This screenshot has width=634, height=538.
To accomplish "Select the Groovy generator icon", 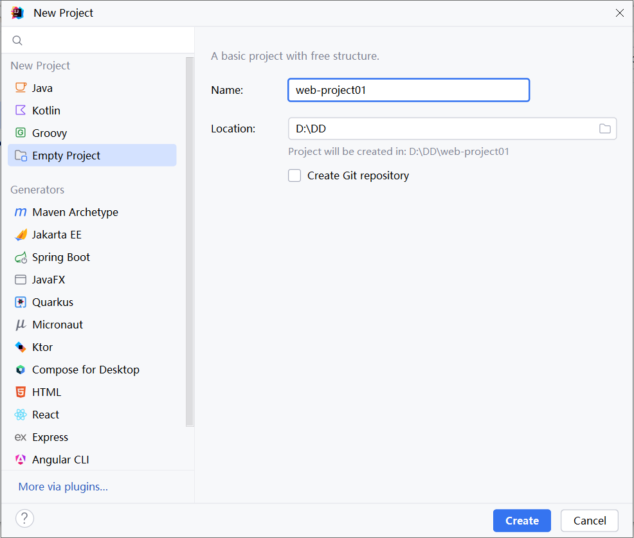I will [x=21, y=132].
